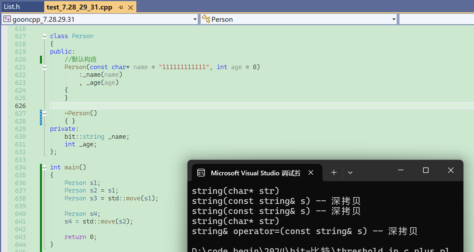
Task: Maximize the terminal window
Action: [x=426, y=170]
